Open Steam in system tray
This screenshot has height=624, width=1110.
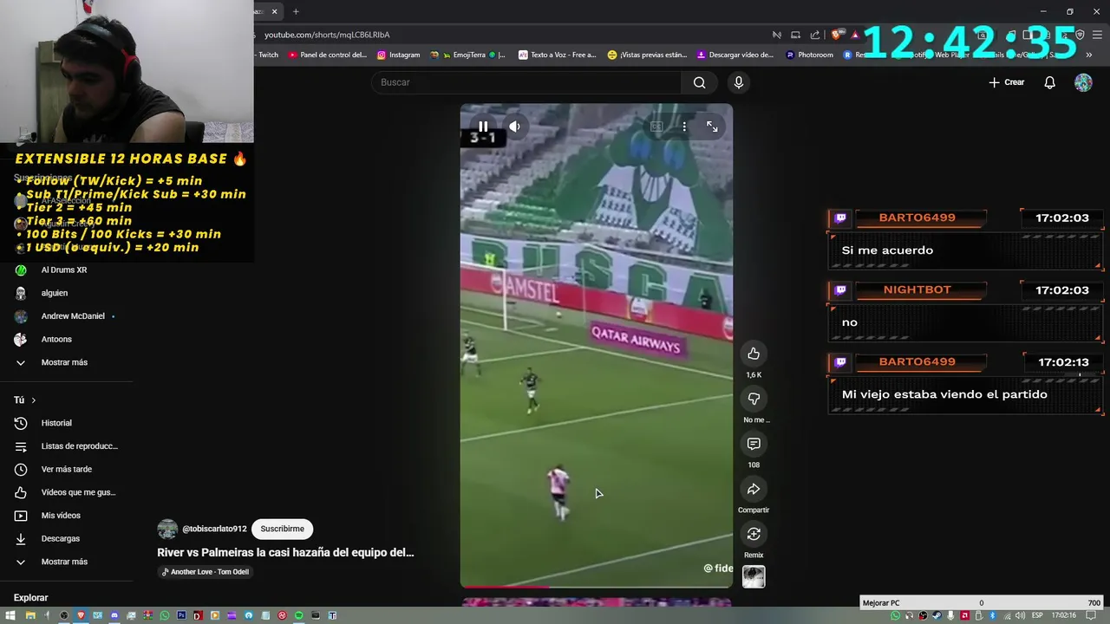[937, 615]
